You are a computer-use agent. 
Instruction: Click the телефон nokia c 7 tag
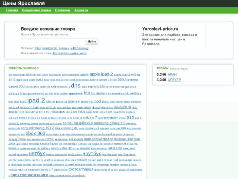pos(41,169)
